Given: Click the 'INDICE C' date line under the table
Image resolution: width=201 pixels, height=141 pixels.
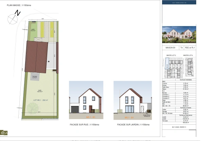Looking at the screenshot, I should pos(179,127).
